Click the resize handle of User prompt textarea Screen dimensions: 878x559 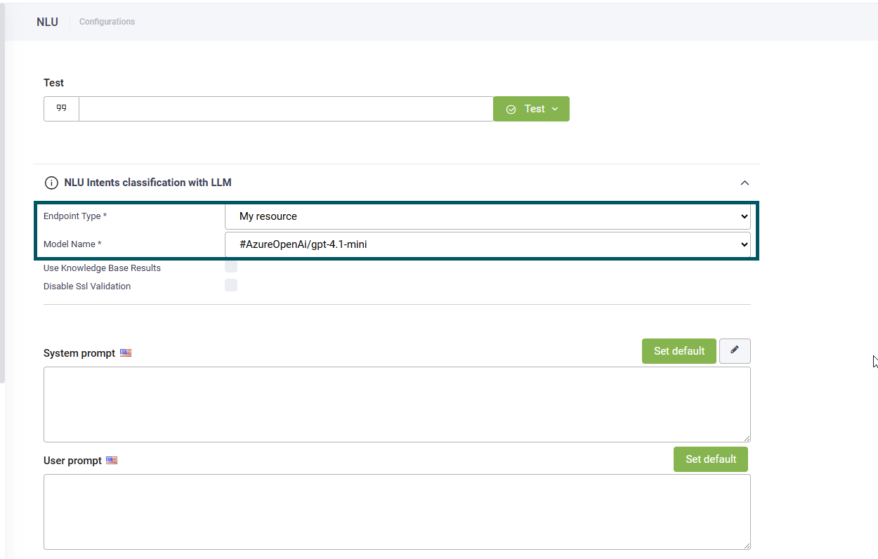tap(747, 545)
